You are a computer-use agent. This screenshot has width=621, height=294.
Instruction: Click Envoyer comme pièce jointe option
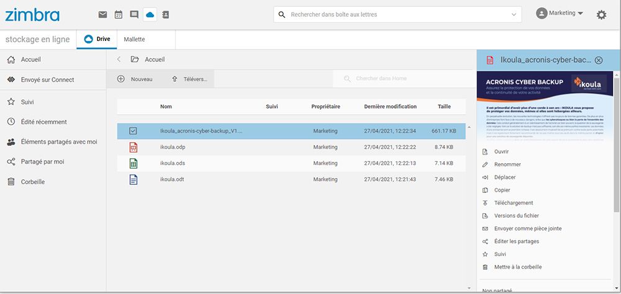527,228
